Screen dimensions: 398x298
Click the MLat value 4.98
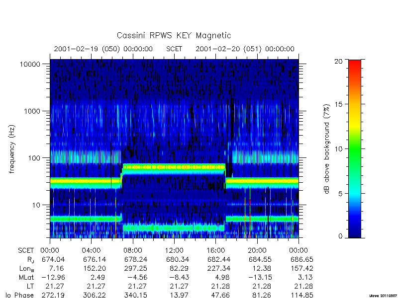[x=222, y=277]
